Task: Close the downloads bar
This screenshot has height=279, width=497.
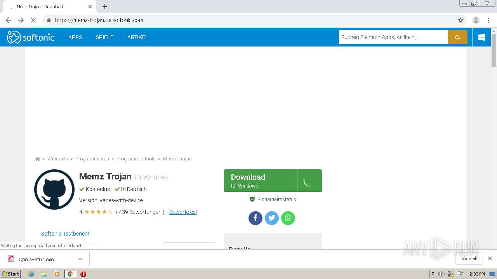Action: (490, 258)
